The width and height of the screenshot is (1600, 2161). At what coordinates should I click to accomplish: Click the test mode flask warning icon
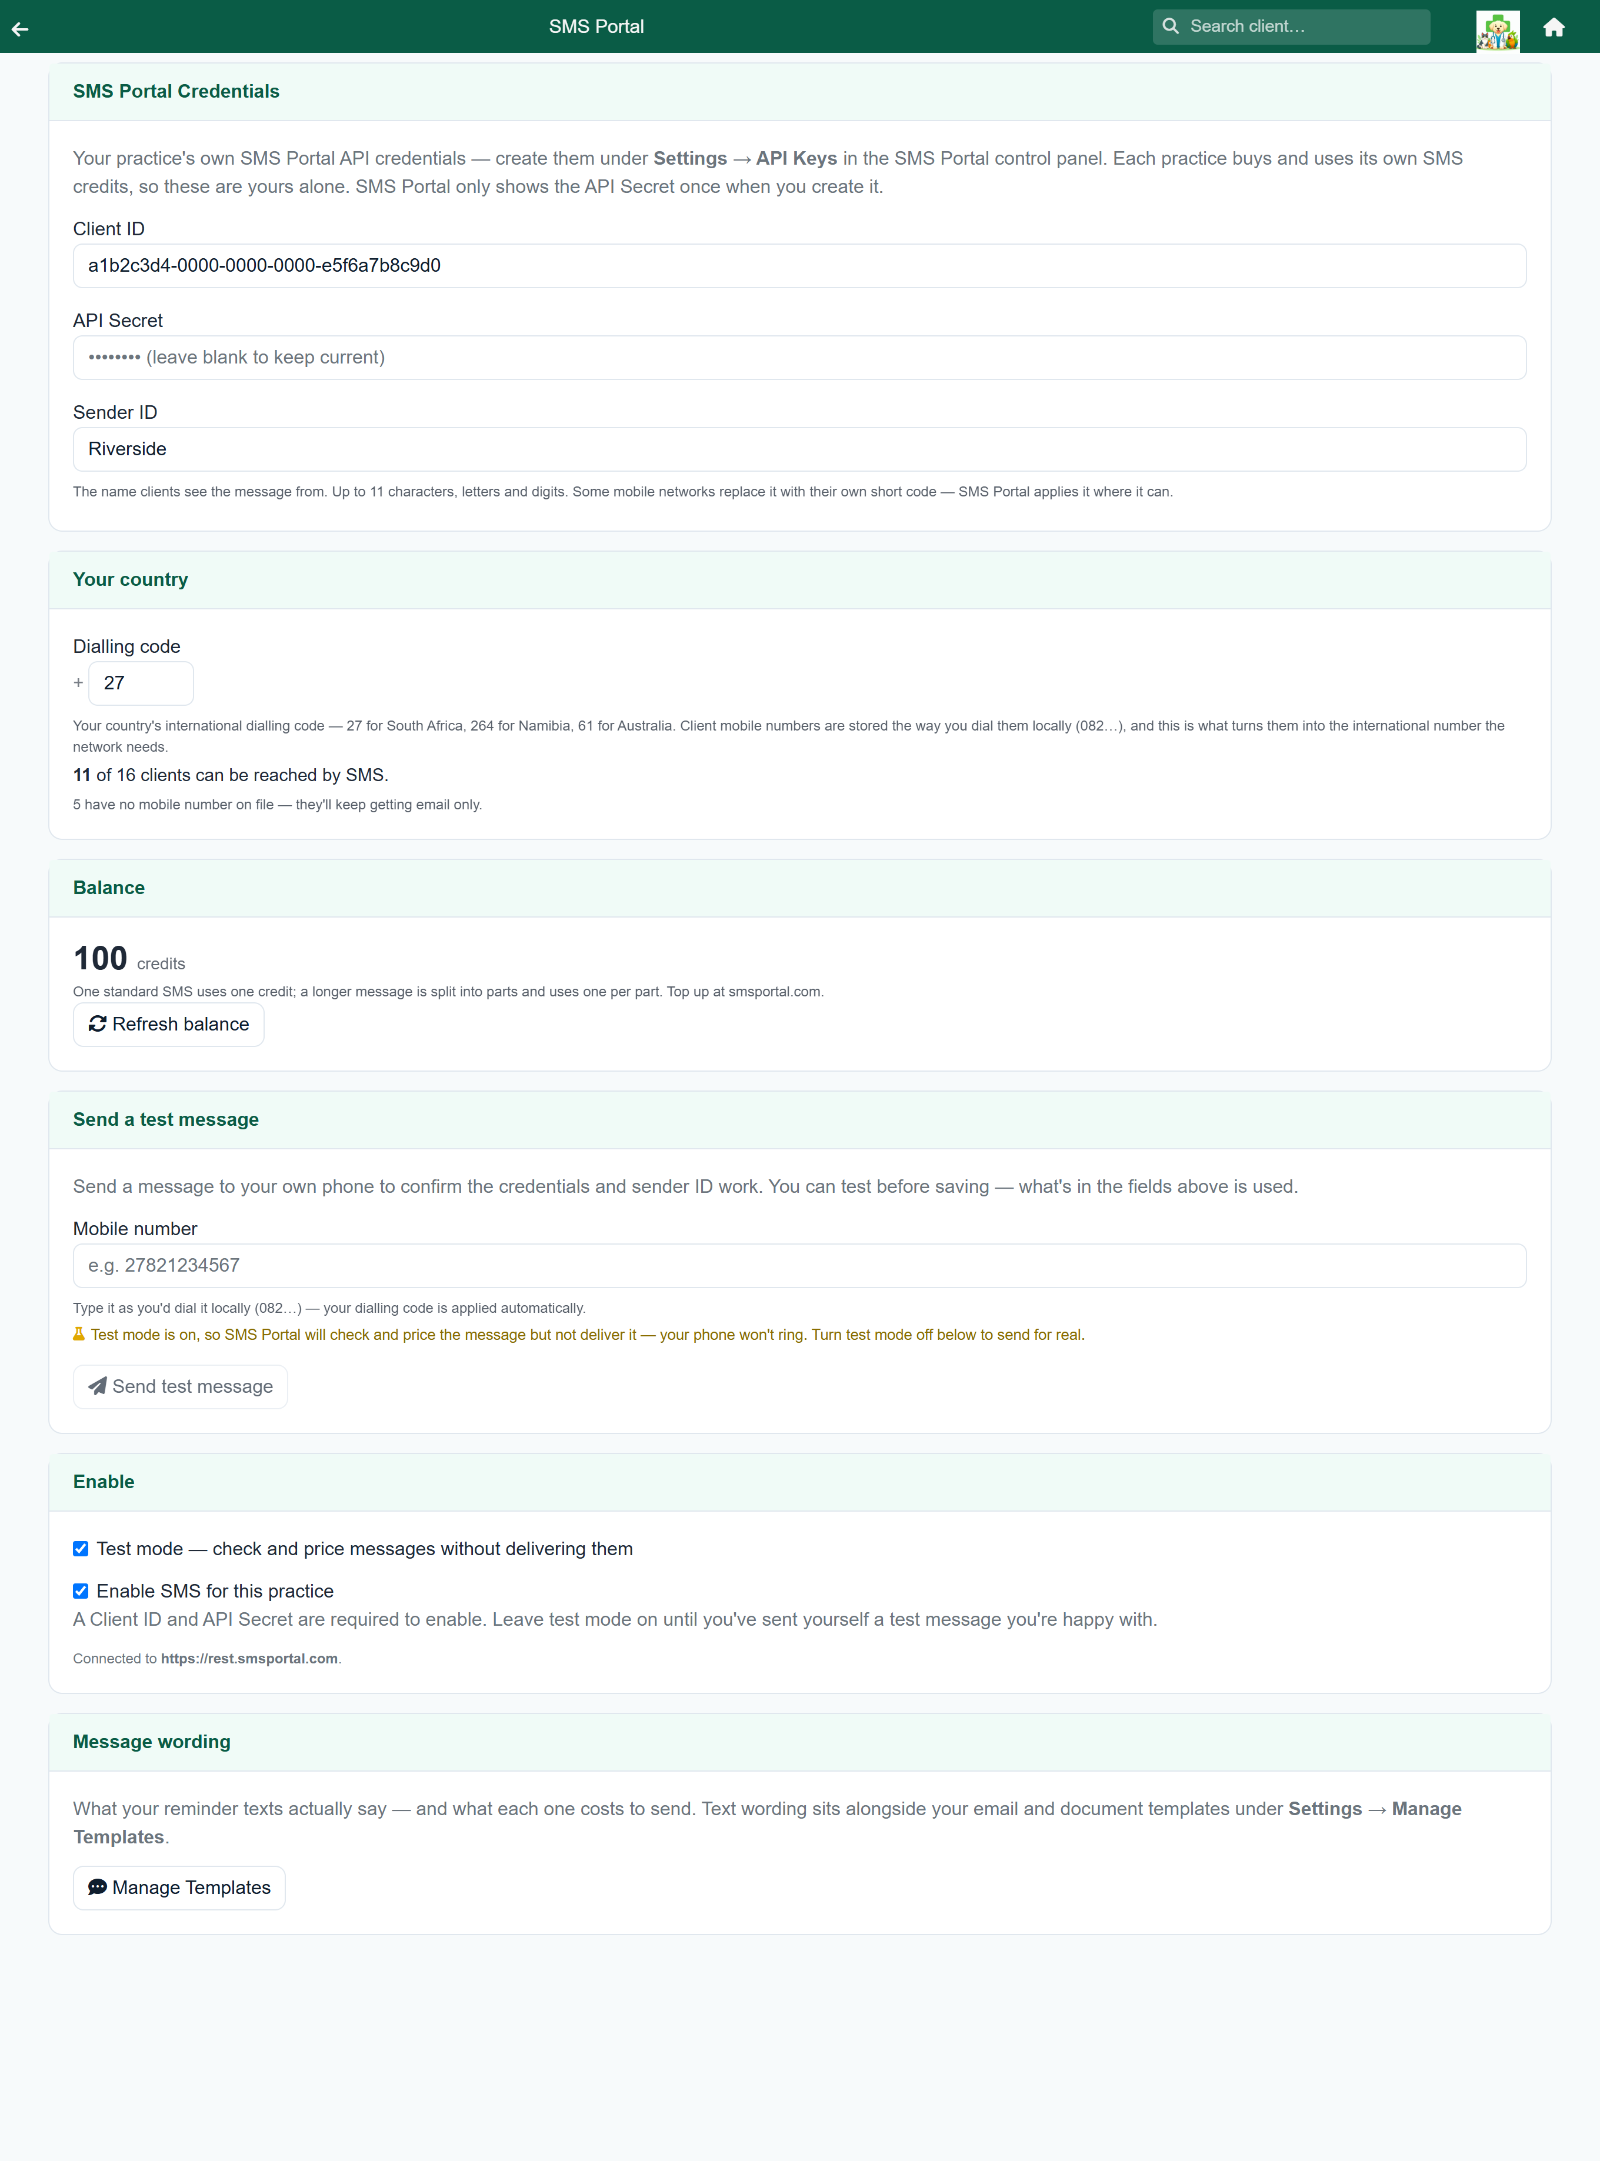tap(78, 1333)
